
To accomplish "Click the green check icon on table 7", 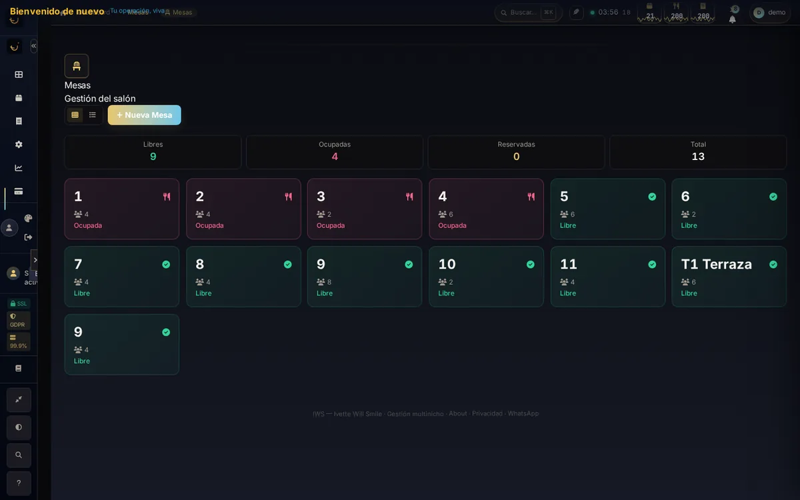I will pyautogui.click(x=166, y=265).
